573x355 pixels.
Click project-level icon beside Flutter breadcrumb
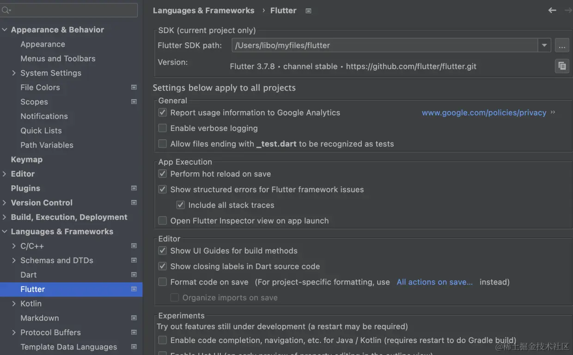[309, 11]
